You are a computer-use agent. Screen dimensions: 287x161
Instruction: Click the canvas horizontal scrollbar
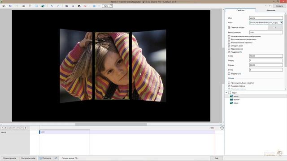tap(111, 124)
